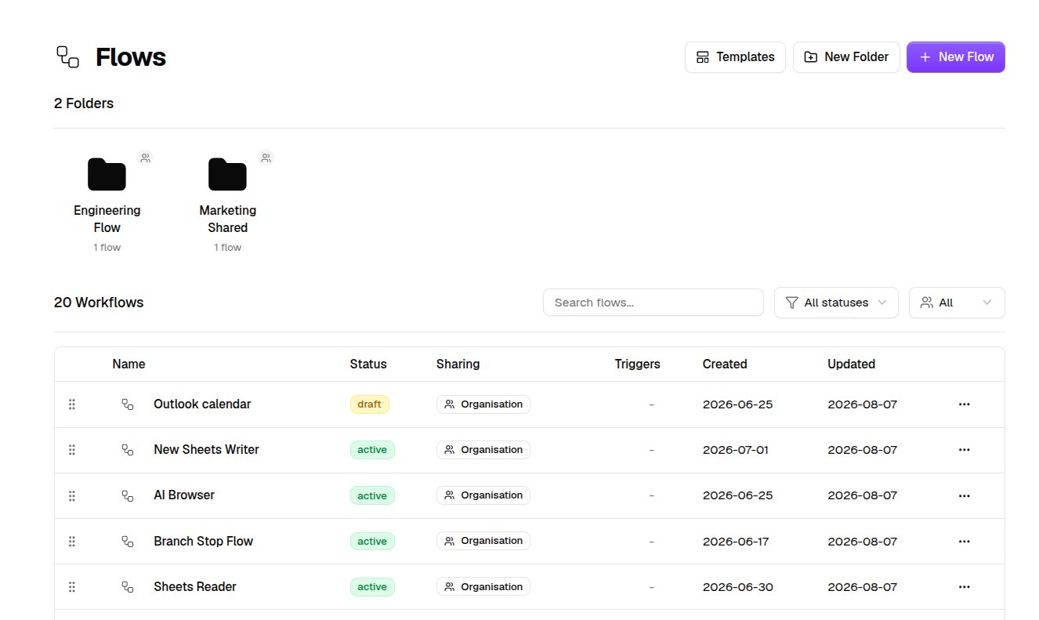The width and height of the screenshot is (1039, 620).
Task: Click Organisation badge for Branch Stop Flow
Action: pos(483,541)
